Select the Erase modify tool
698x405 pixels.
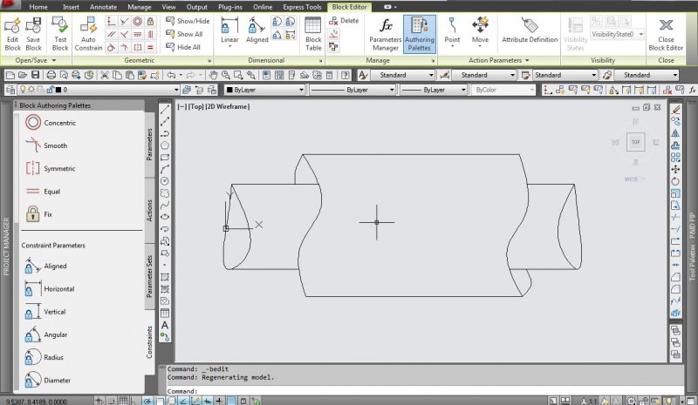coord(675,110)
